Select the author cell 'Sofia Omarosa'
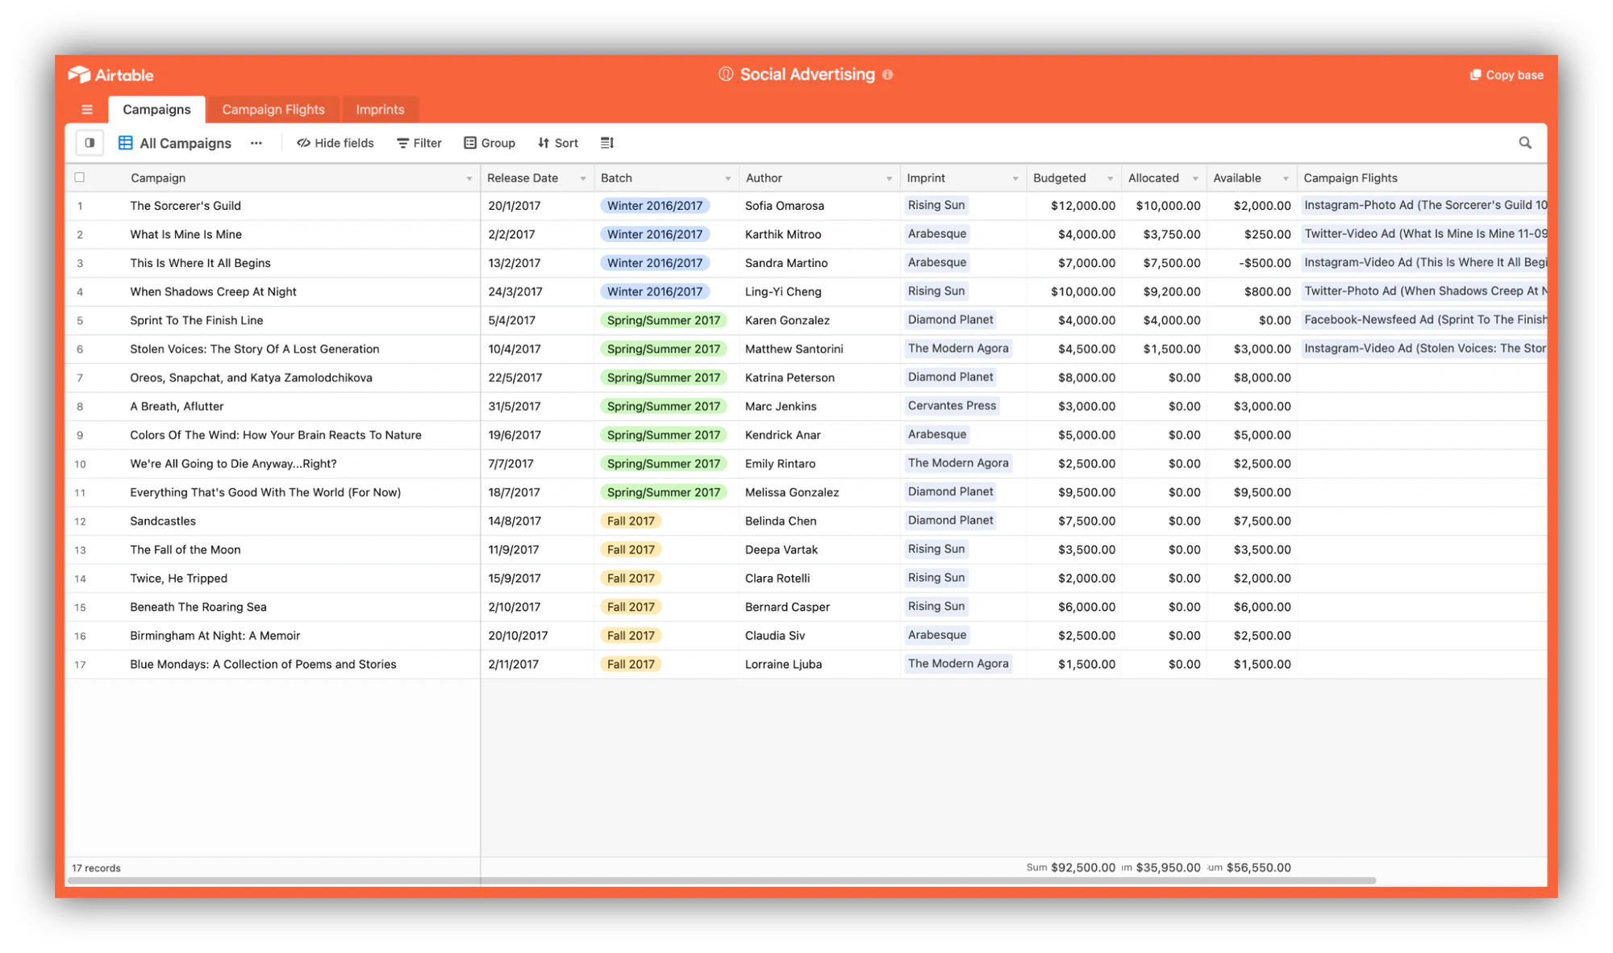Image resolution: width=1613 pixels, height=953 pixels. 819,206
